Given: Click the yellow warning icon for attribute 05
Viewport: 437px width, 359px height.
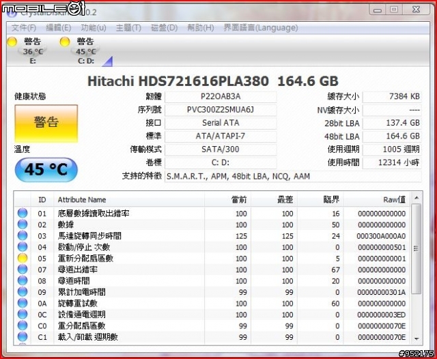Looking at the screenshot, I should click(x=23, y=258).
